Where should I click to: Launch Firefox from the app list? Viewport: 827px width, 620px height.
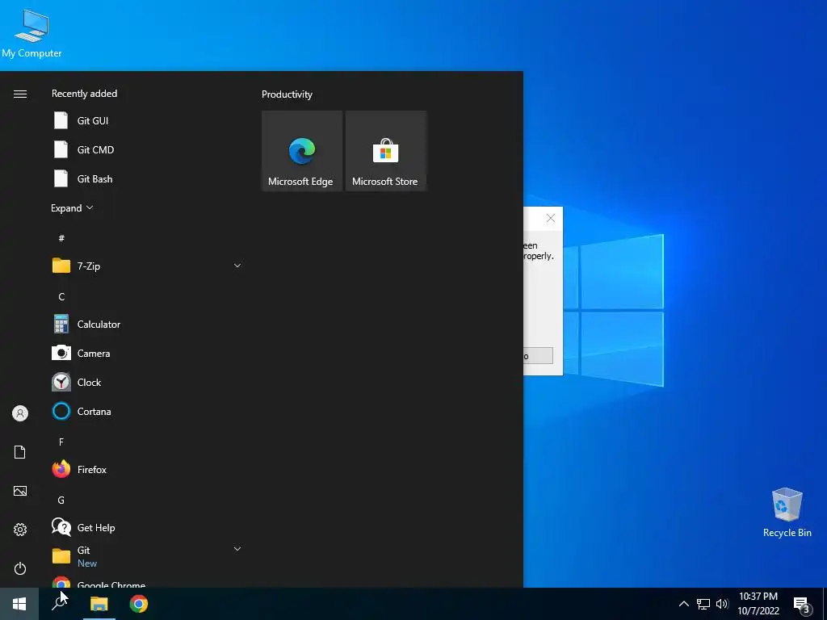click(x=148, y=469)
